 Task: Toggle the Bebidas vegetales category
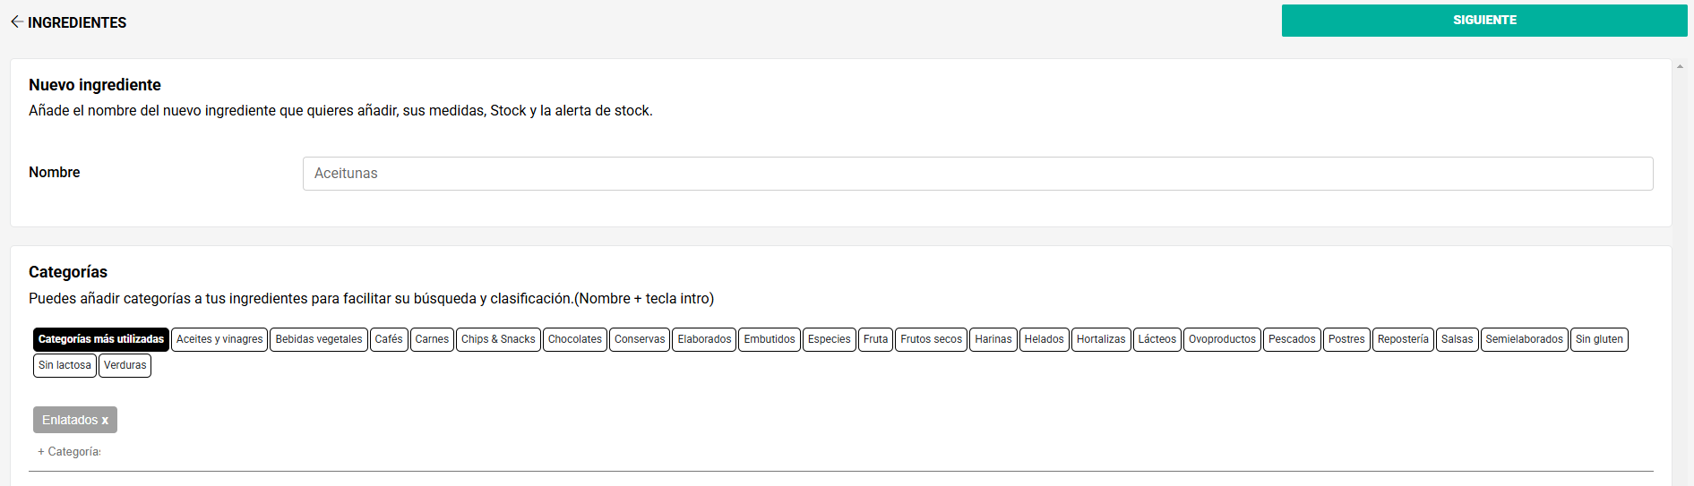(319, 339)
